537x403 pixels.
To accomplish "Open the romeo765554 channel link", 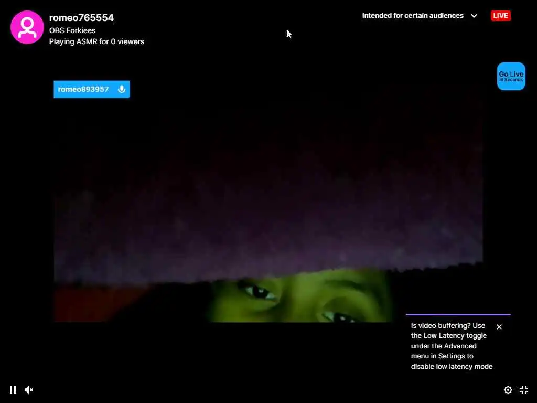I will pyautogui.click(x=81, y=17).
